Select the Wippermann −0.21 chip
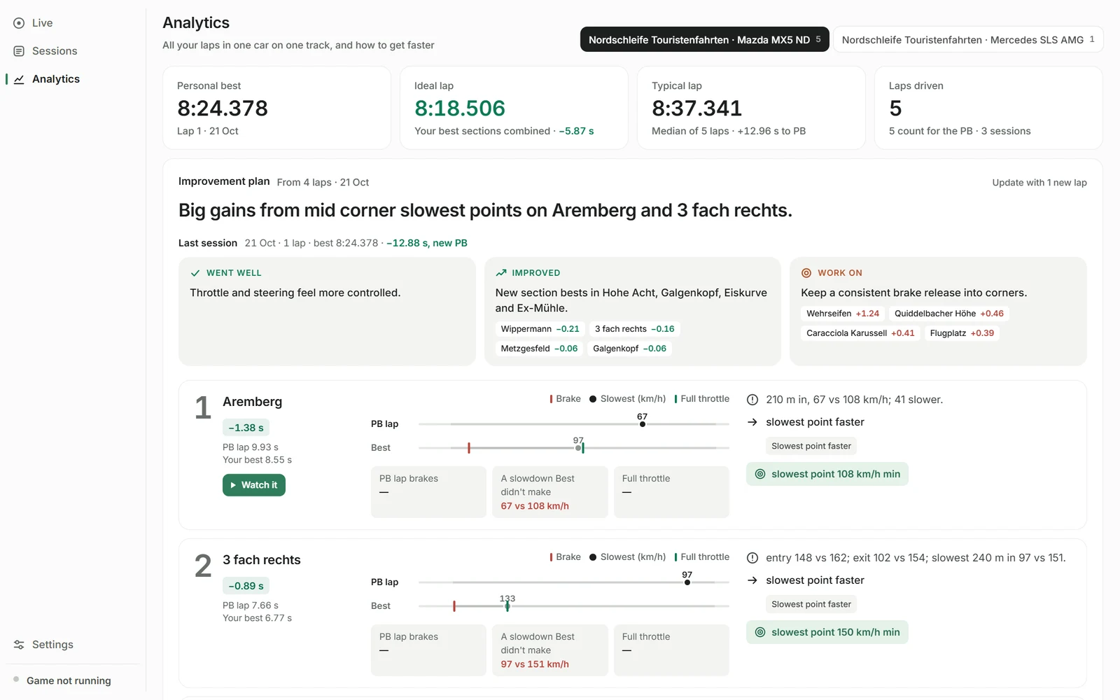The height and width of the screenshot is (700, 1120). coord(540,329)
